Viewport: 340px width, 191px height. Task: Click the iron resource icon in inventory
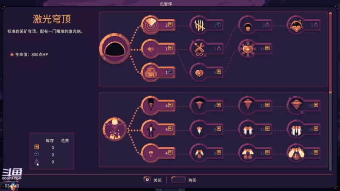[37, 147]
